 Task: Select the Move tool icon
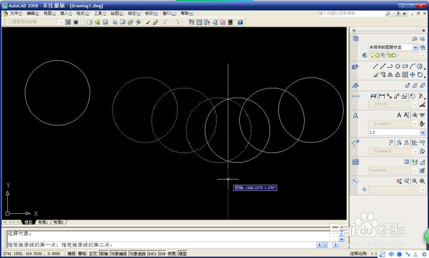click(x=412, y=74)
